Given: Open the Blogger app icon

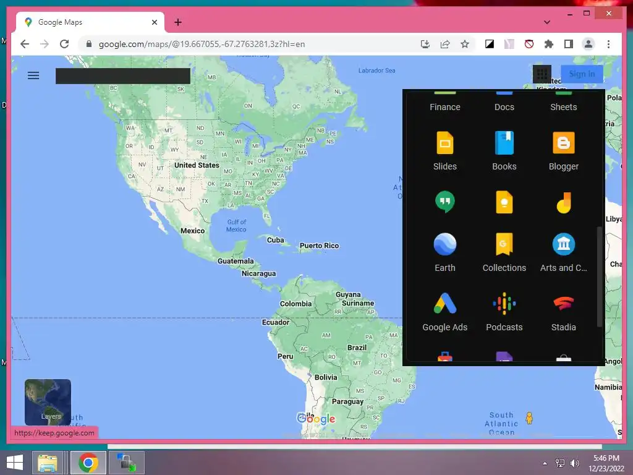Looking at the screenshot, I should [563, 143].
